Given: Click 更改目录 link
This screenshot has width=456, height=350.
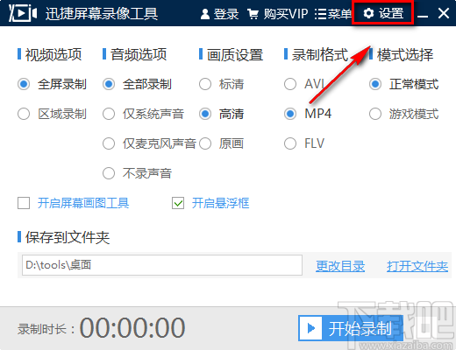Looking at the screenshot, I should coord(340,266).
